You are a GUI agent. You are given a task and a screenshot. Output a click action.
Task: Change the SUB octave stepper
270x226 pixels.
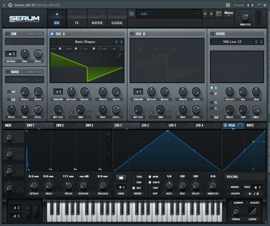10,54
